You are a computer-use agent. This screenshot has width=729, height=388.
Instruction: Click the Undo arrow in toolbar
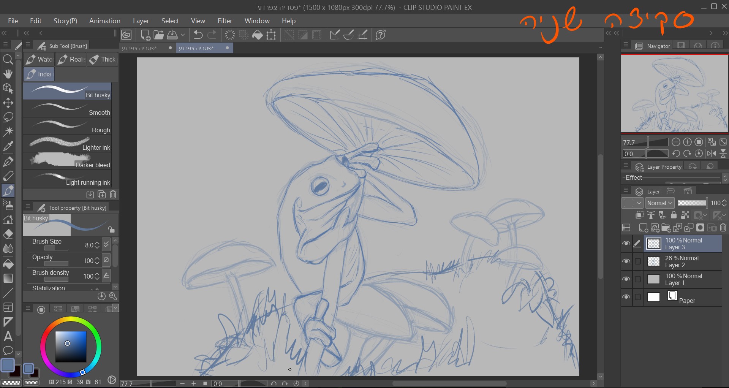coord(198,35)
